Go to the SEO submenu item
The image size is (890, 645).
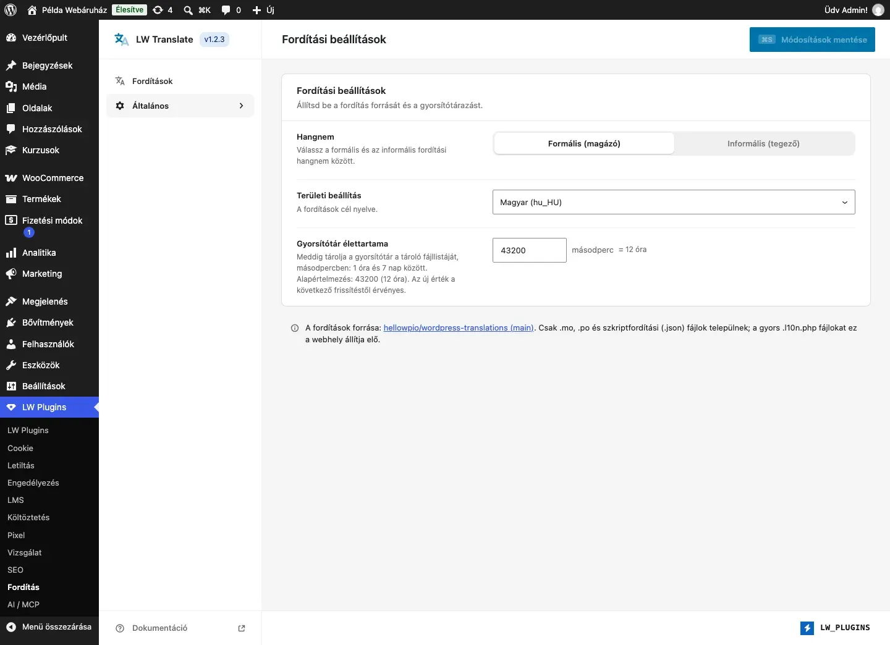coord(15,570)
